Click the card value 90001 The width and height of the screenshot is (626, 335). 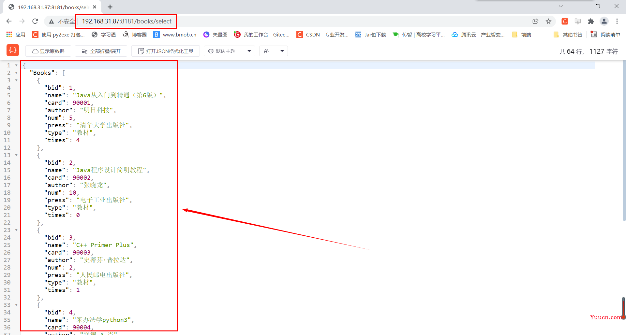[x=82, y=103]
